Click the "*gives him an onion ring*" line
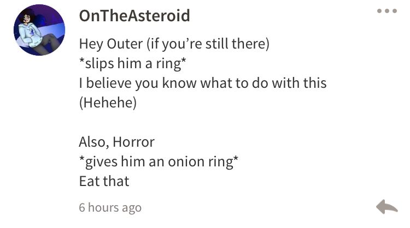This screenshot has width=410, height=228. click(159, 162)
